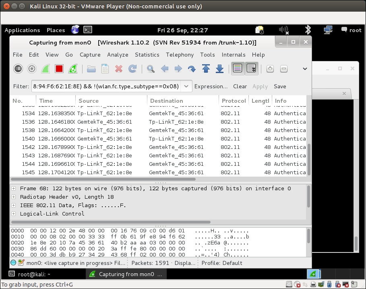Edit capture comments status bar icon

point(21,263)
